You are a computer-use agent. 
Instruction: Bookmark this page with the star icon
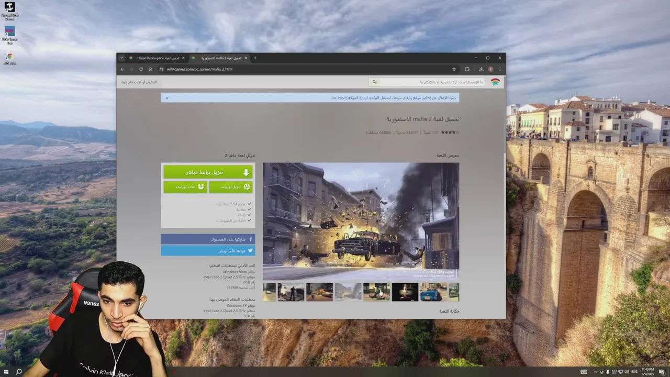[454, 69]
